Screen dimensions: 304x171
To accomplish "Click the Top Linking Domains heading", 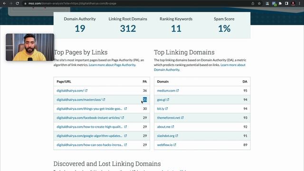I will (184, 52).
